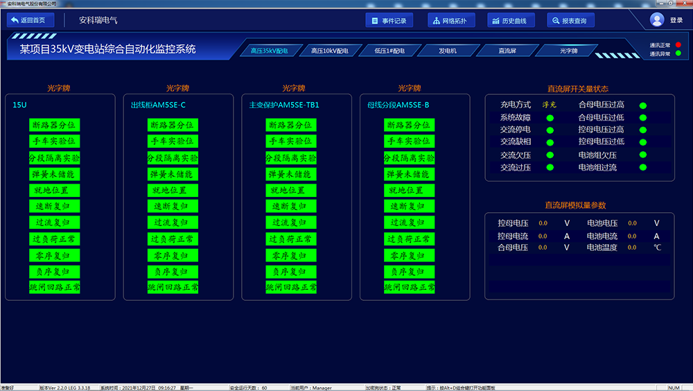Click the 事件记录 list icon

(x=374, y=21)
